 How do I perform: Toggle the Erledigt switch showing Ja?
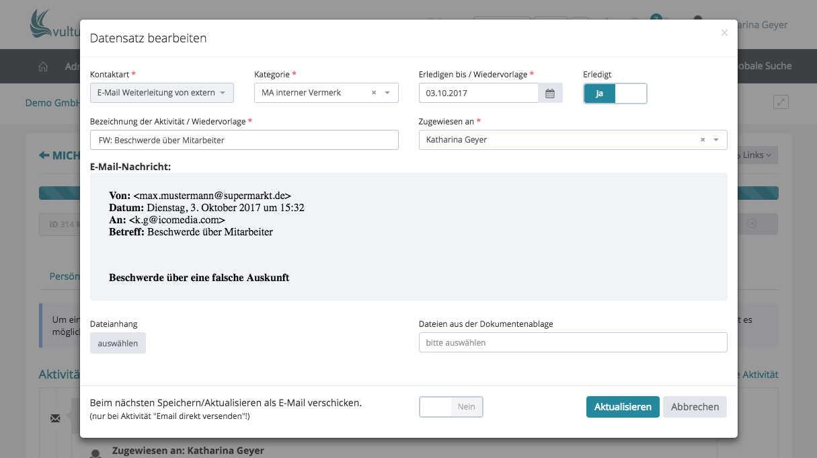coord(615,93)
